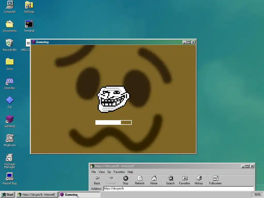Screen dimensions: 264x198
Task: Go Back in the InternetE browser
Action: [97, 180]
